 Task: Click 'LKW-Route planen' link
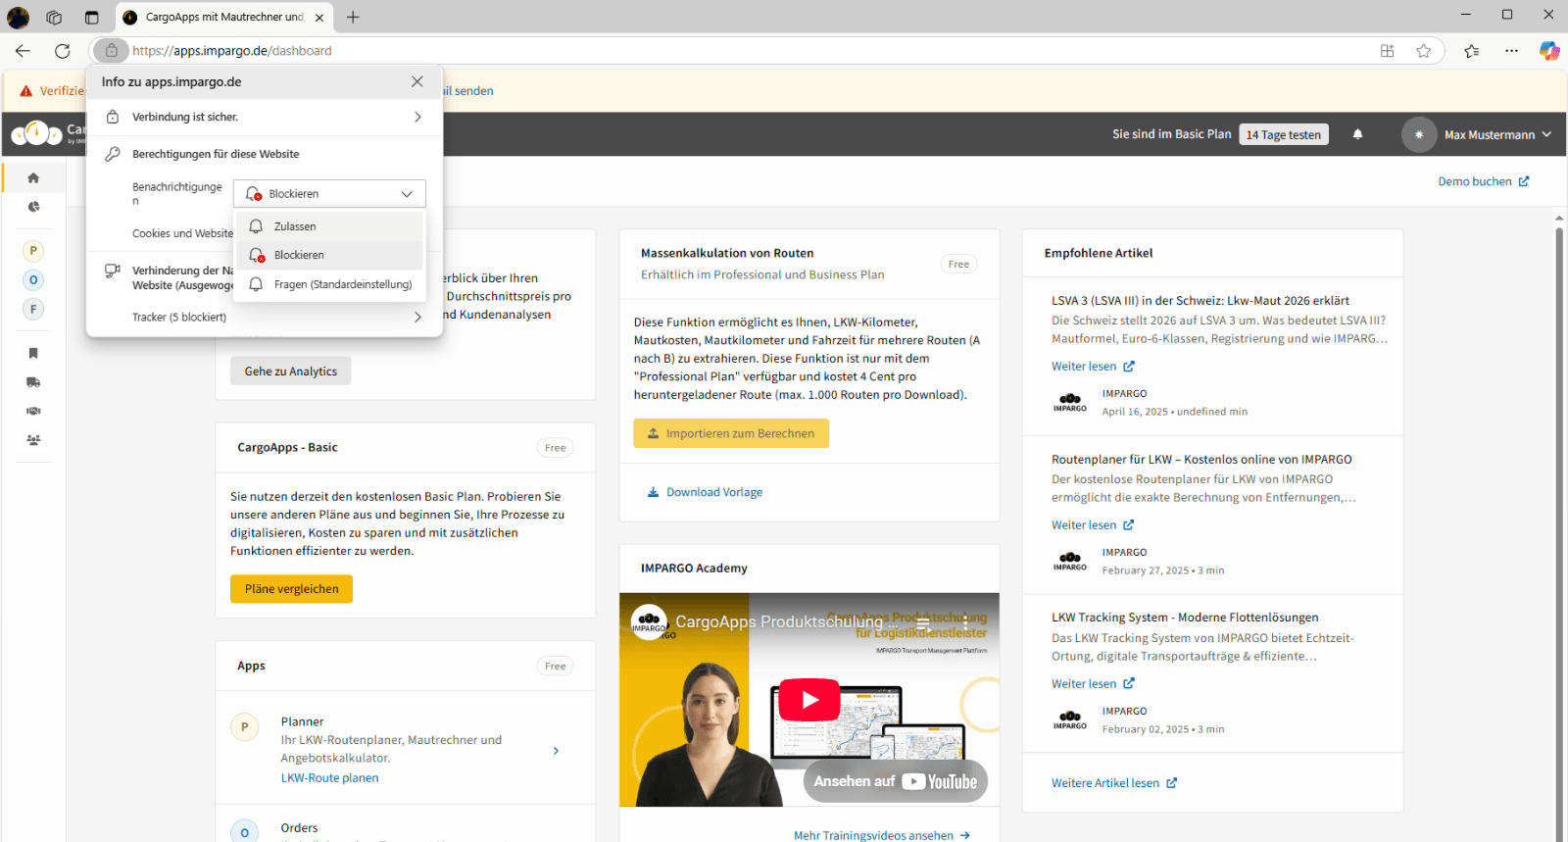329,778
